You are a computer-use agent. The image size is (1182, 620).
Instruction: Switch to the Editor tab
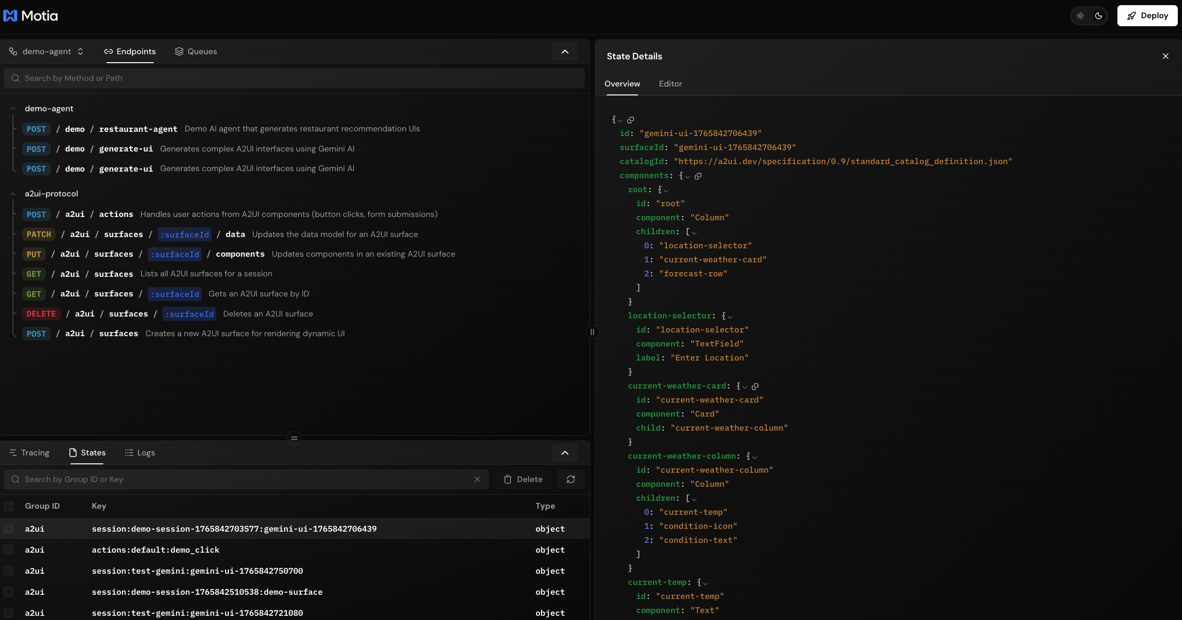click(x=670, y=84)
